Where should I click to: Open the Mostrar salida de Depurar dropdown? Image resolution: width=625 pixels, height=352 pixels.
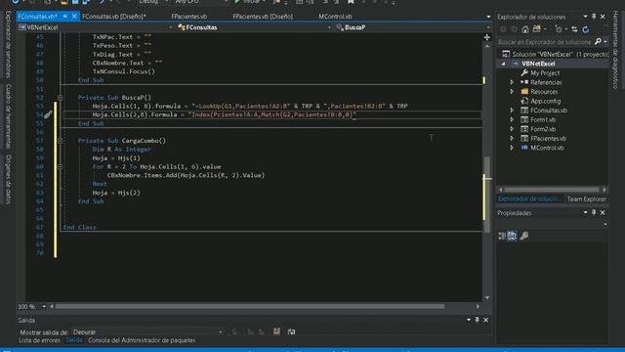221,332
